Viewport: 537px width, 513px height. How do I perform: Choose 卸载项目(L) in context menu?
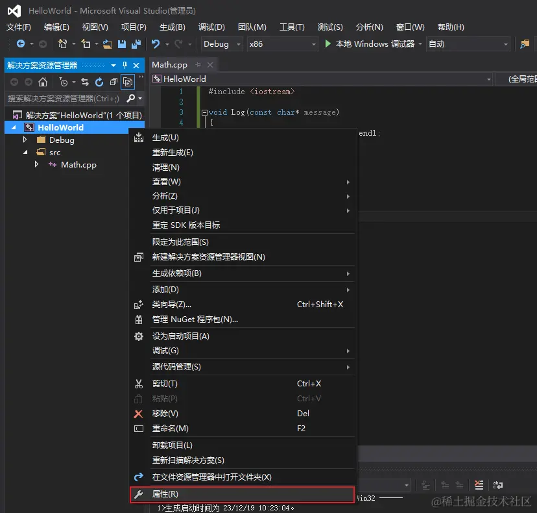coord(242,445)
